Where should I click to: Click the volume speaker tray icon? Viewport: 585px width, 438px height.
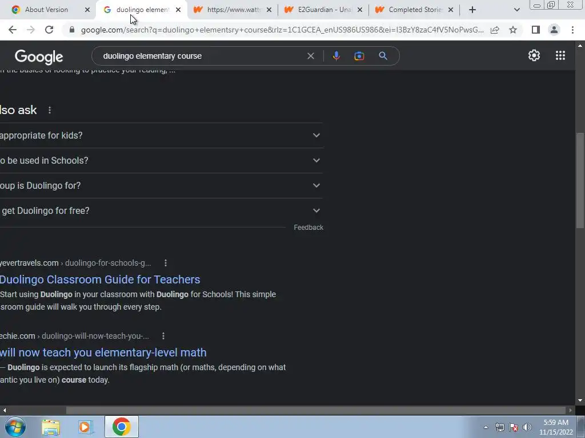(x=527, y=427)
